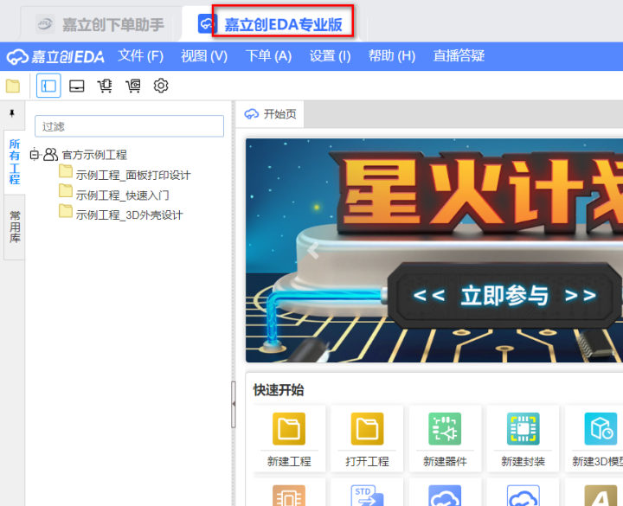Open 示例工程_快速入门 project
This screenshot has height=506, width=623.
(x=122, y=195)
